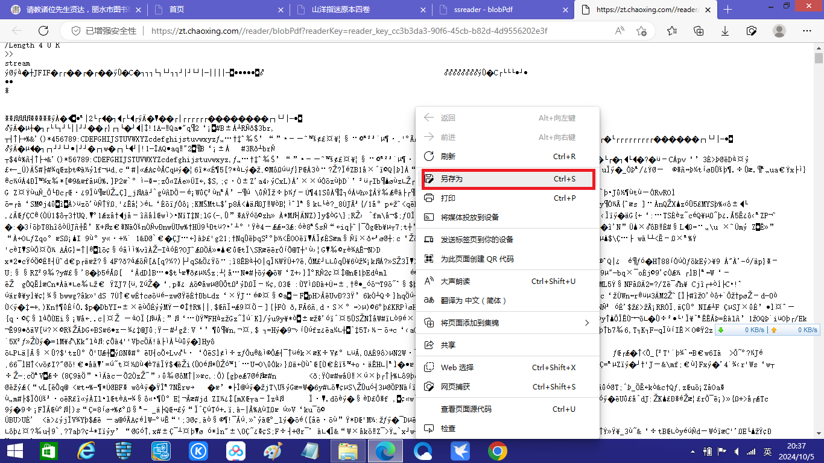Click the printer icon beside 打印

[429, 198]
